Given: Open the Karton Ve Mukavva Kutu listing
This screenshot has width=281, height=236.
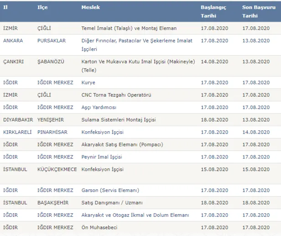Looking at the screenshot, I should point(137,65).
